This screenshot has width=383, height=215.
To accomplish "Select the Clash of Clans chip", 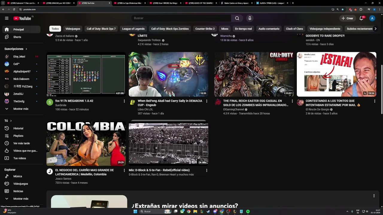I will [x=294, y=29].
